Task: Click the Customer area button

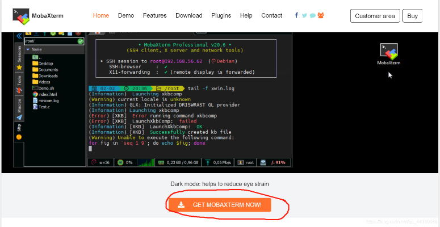Action: [375, 16]
